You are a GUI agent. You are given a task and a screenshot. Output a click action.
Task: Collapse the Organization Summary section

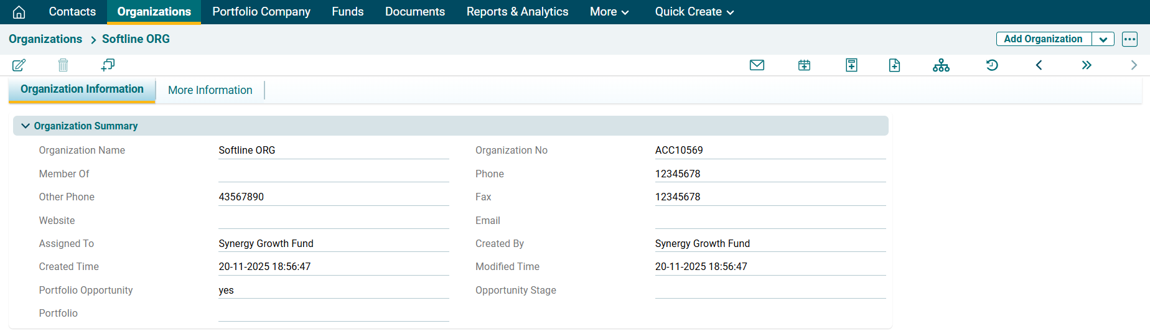(x=26, y=126)
